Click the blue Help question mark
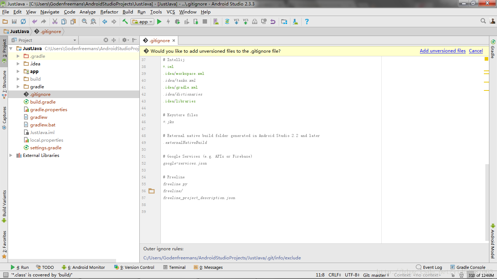Screen dimensions: 497x279 [307, 22]
